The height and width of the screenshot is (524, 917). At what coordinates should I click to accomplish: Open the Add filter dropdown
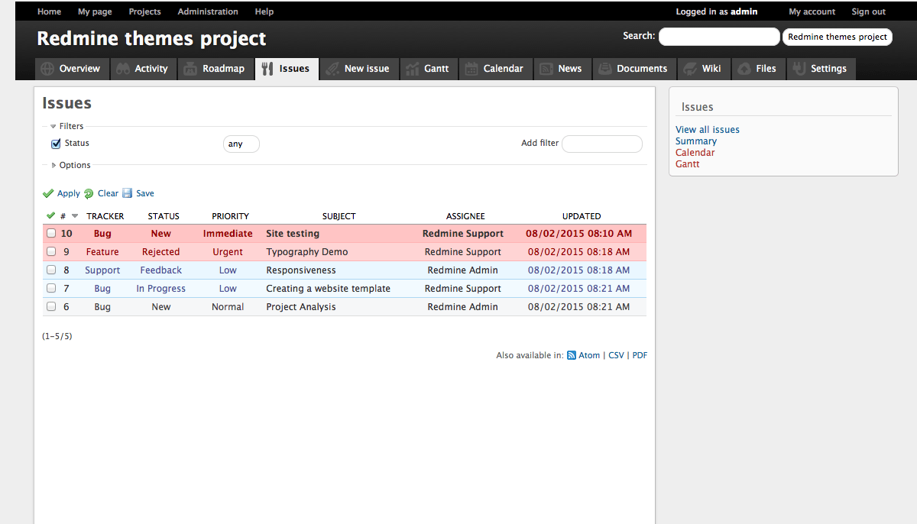click(602, 144)
